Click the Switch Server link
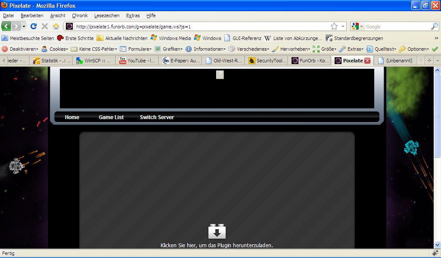This screenshot has width=441, height=258. pos(157,117)
